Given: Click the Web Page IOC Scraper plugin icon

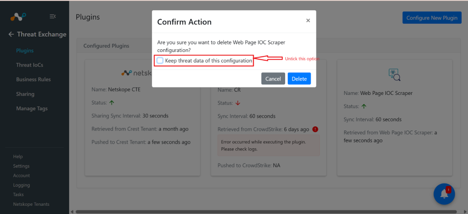Looking at the screenshot, I should coord(394,75).
